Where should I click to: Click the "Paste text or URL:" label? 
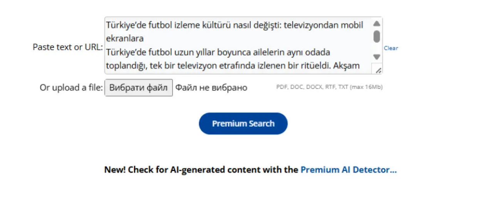coord(68,47)
